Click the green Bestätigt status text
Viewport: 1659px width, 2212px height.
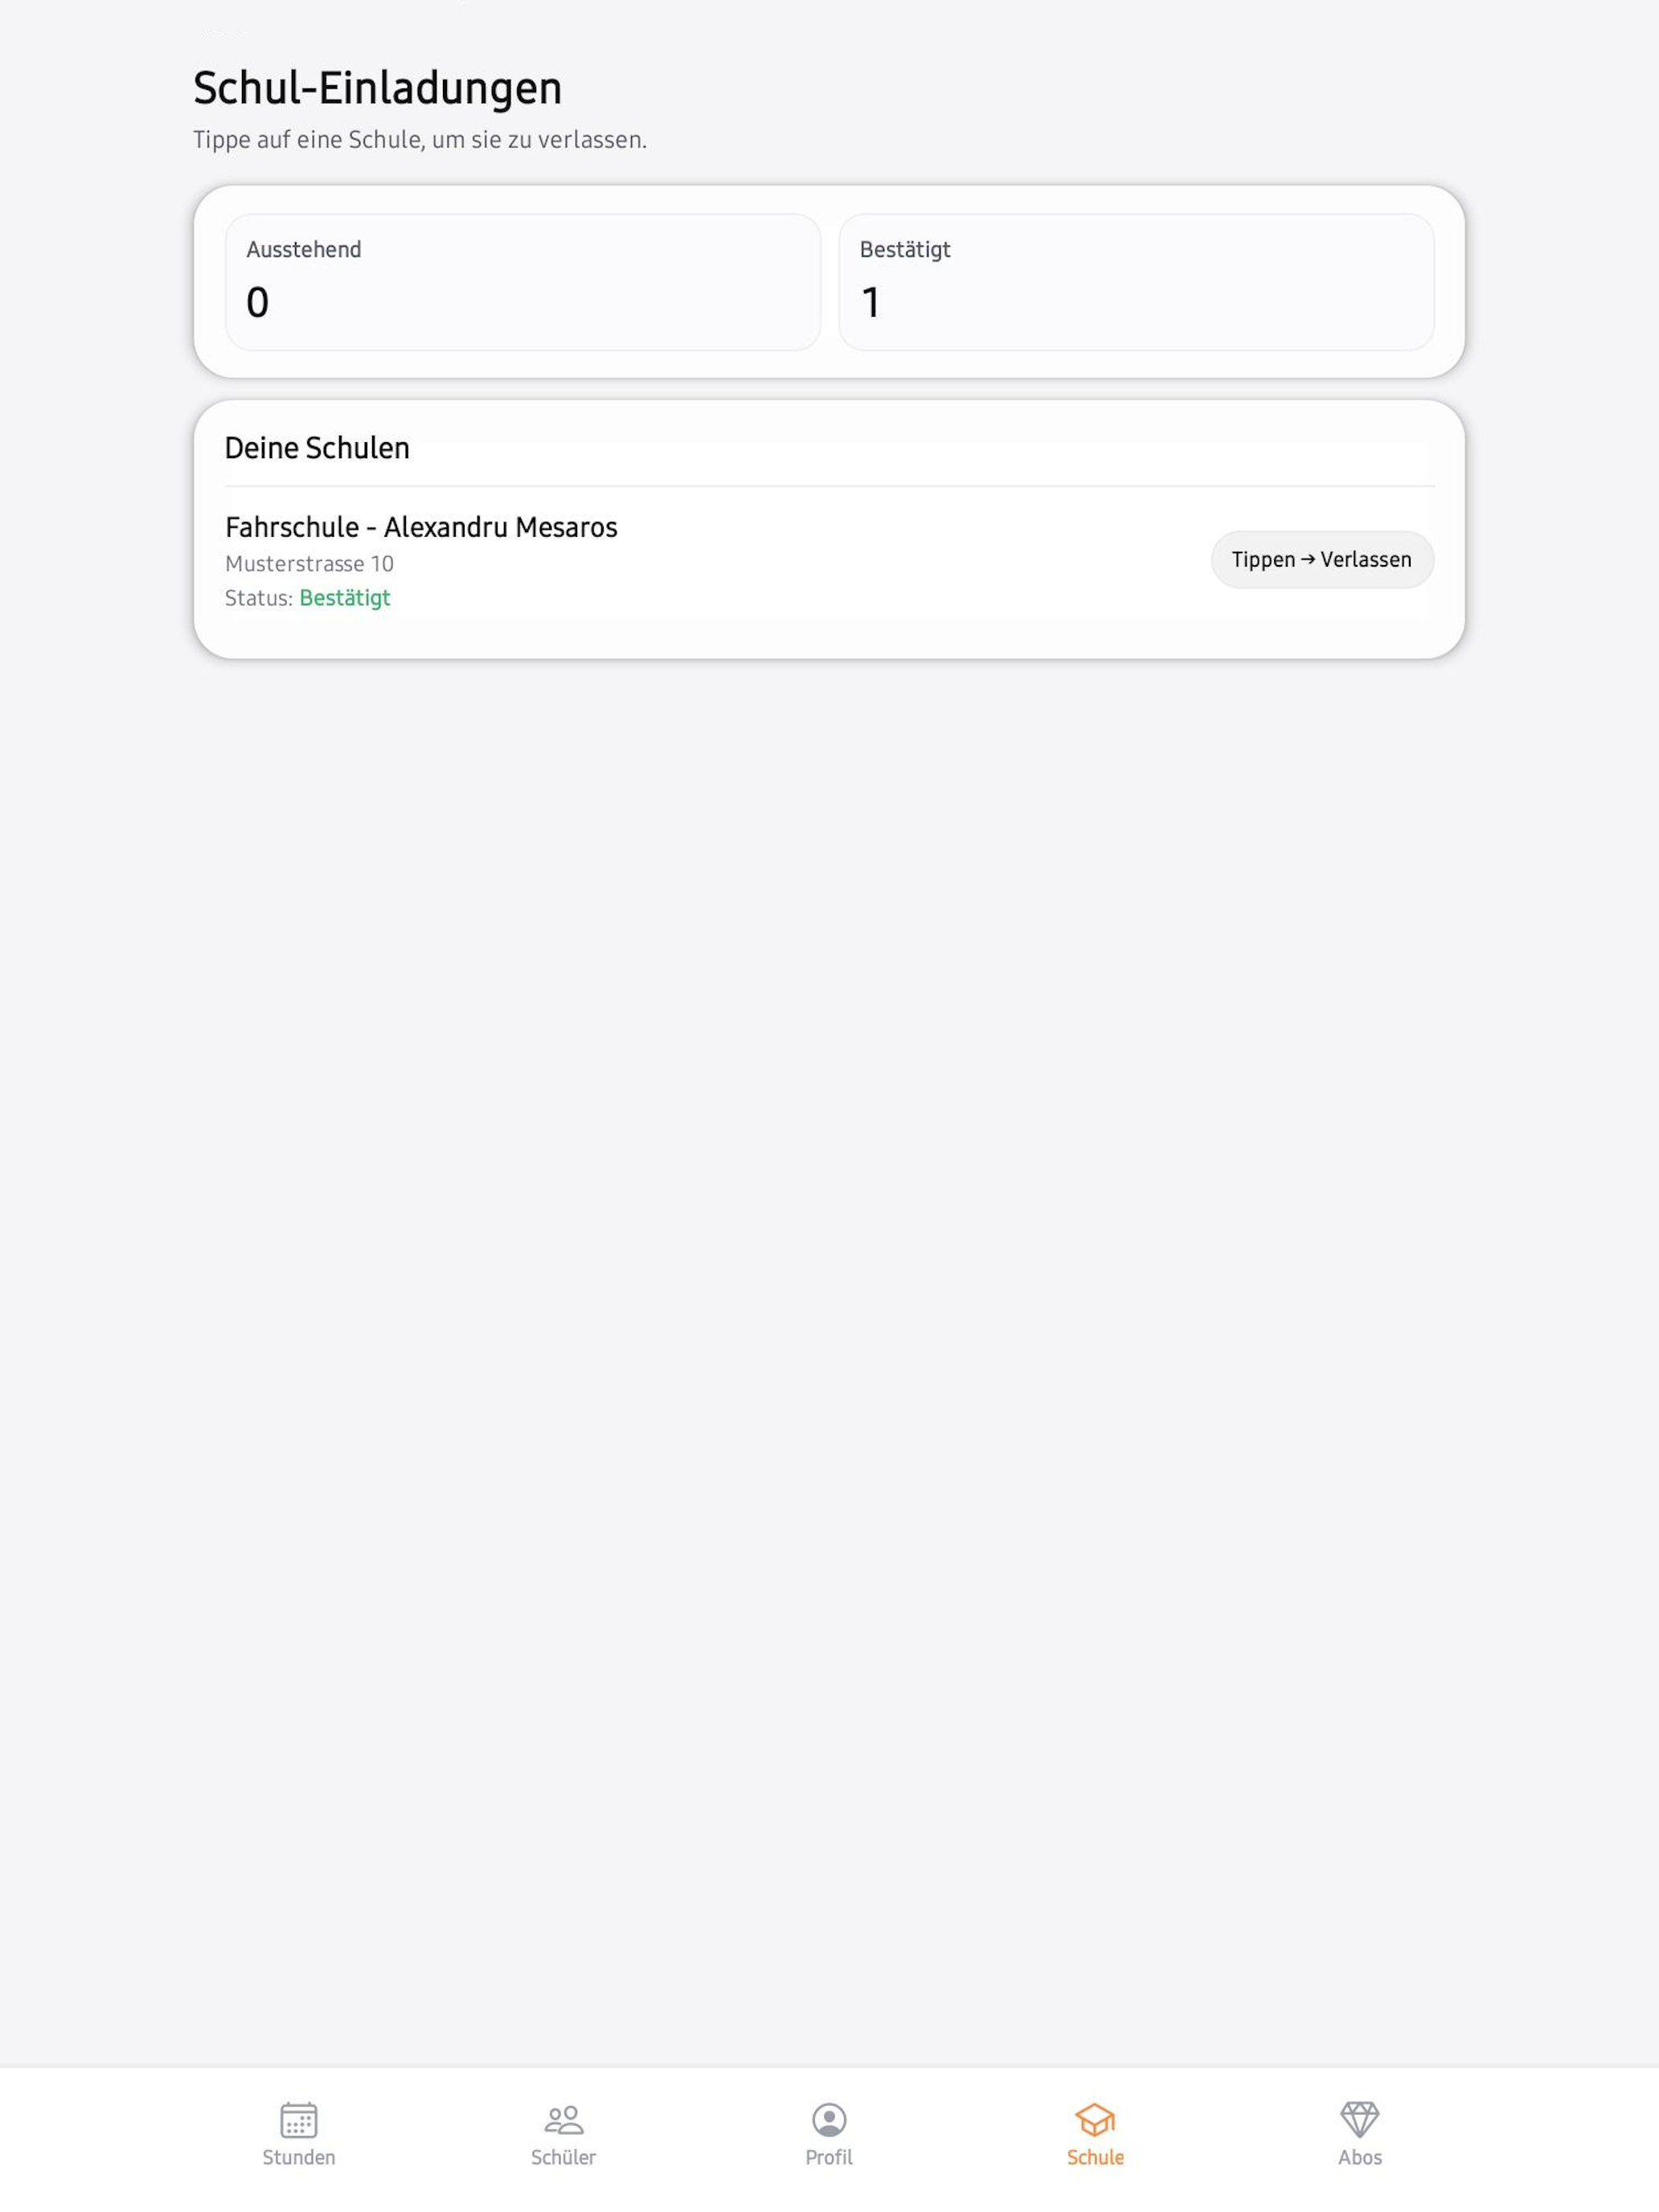click(344, 598)
